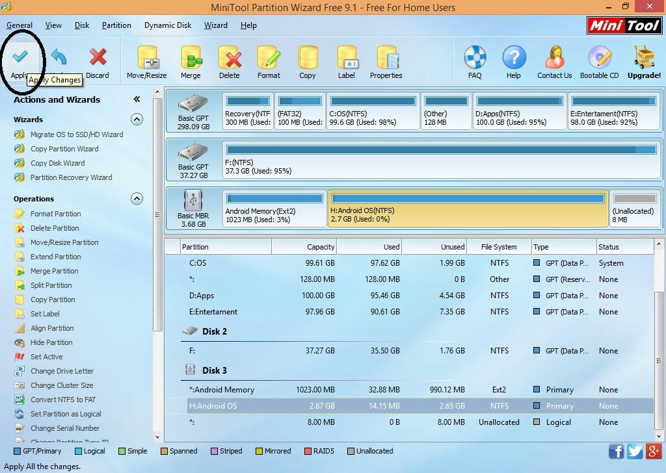Image resolution: width=666 pixels, height=473 pixels.
Task: Click the Help question mark icon
Action: pyautogui.click(x=514, y=57)
